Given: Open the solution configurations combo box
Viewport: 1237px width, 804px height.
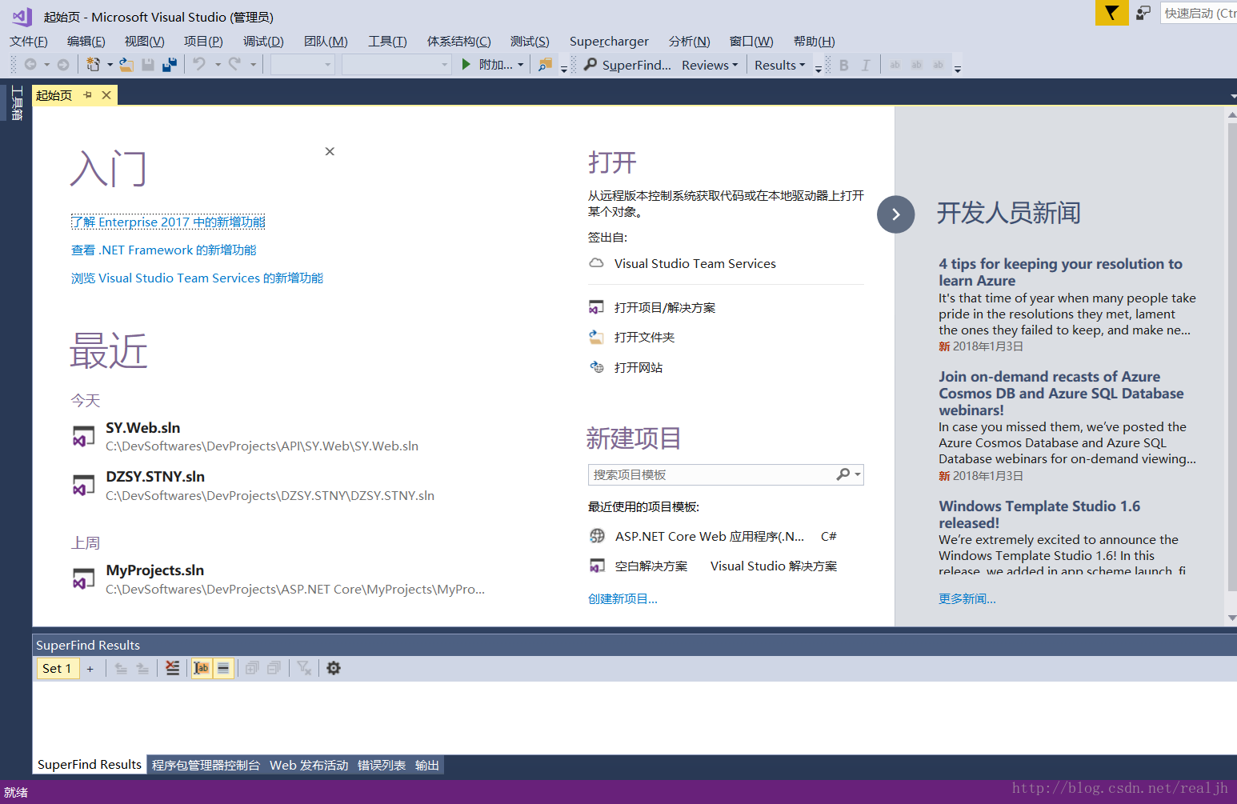Looking at the screenshot, I should click(x=302, y=65).
